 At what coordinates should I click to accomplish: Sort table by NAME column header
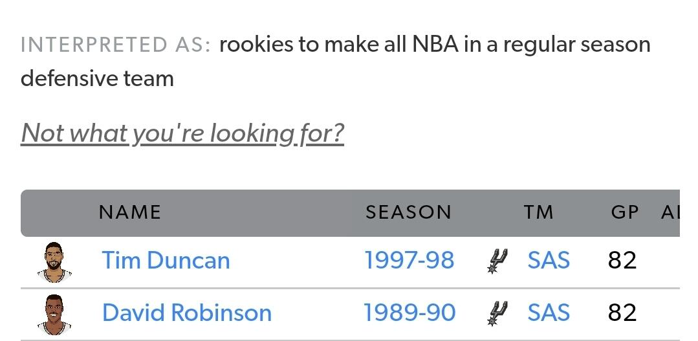(x=129, y=212)
